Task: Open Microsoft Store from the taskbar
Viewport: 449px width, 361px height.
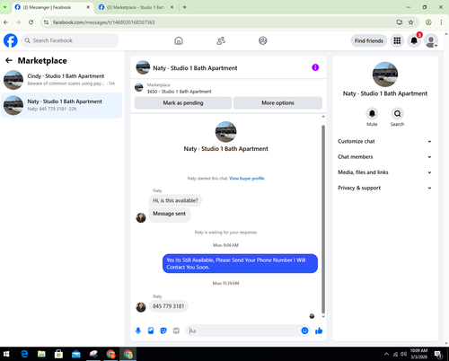Action: coord(58,354)
